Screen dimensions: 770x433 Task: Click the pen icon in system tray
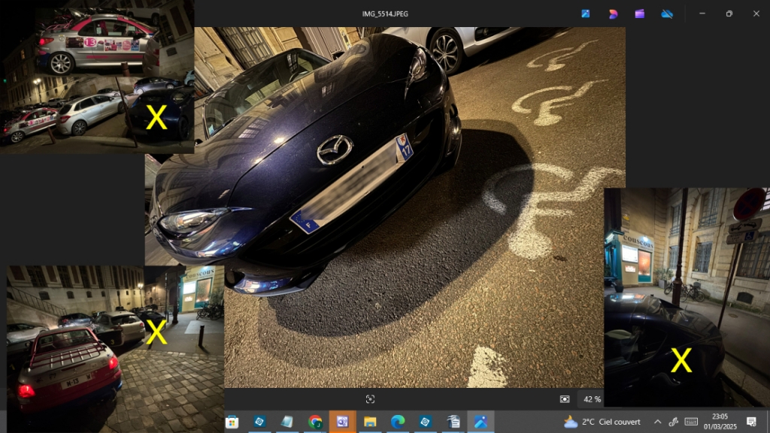pos(673,422)
